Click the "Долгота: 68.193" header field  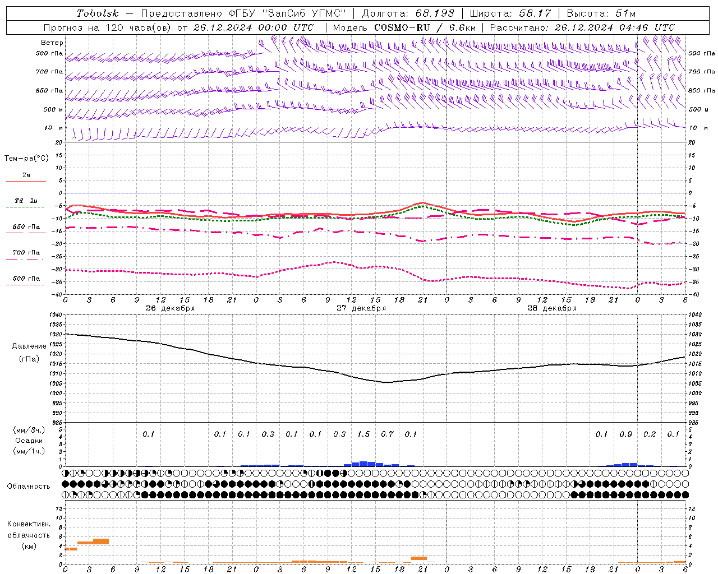tap(408, 13)
